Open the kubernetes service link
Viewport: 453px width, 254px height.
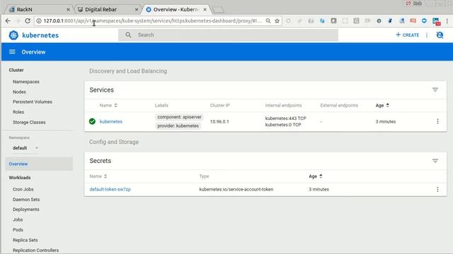point(111,121)
